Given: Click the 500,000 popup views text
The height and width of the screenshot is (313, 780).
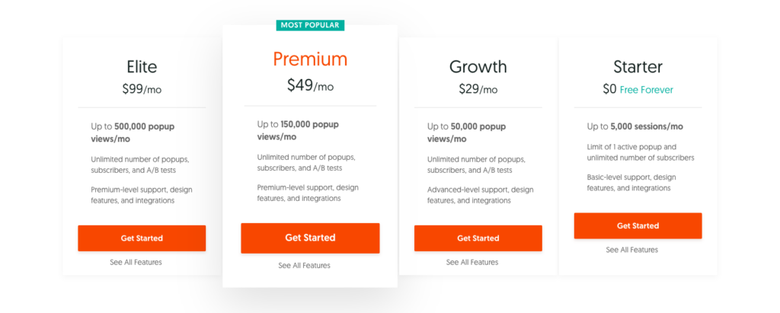Looking at the screenshot, I should (x=133, y=133).
